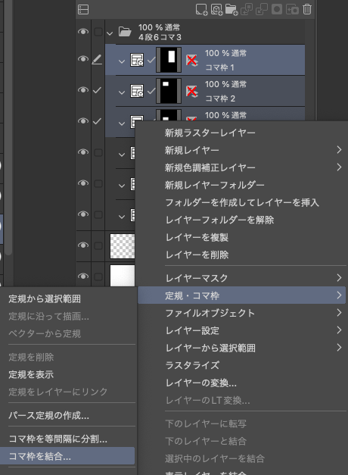Expand the レイヤーから選択範囲 submenu arrow
The image size is (348, 475).
pyautogui.click(x=339, y=347)
